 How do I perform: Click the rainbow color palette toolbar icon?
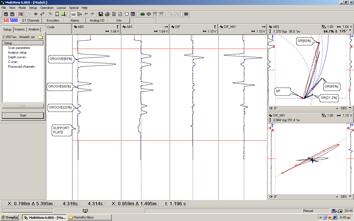pyautogui.click(x=57, y=14)
